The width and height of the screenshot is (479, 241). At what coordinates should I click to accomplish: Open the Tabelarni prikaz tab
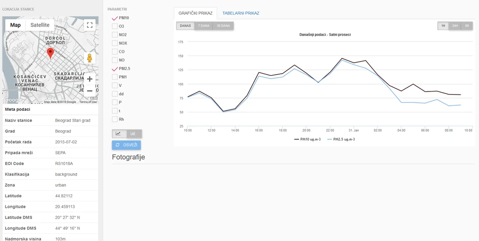(x=241, y=13)
